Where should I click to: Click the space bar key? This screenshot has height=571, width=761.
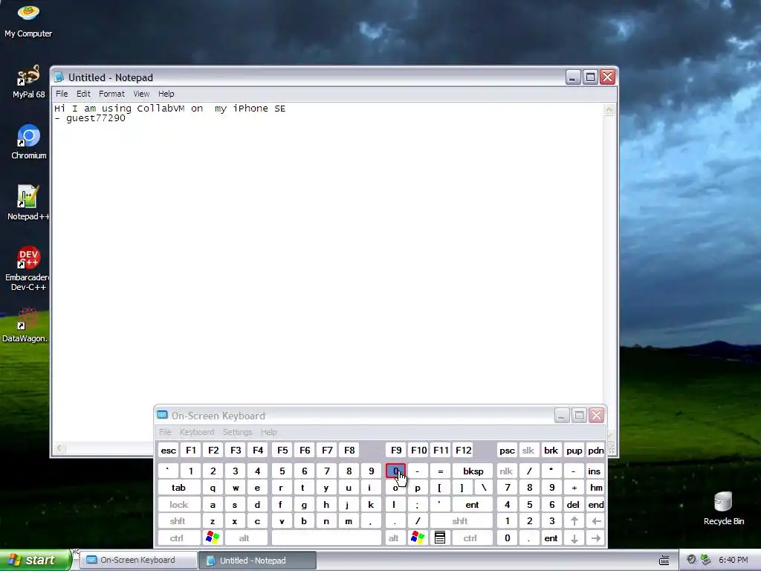(326, 538)
